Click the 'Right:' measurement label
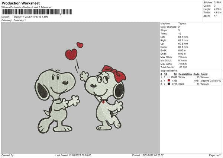223x158 pixels. [x=164, y=40]
